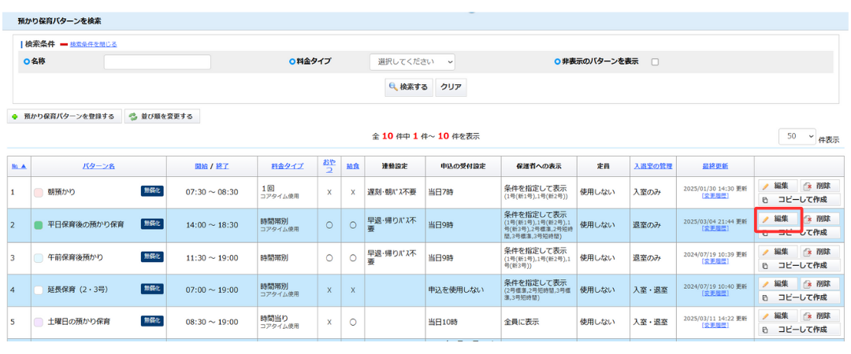The width and height of the screenshot is (851, 354).
Task: Select pattern name 延長保育（2・3号）
Action: [x=77, y=290]
